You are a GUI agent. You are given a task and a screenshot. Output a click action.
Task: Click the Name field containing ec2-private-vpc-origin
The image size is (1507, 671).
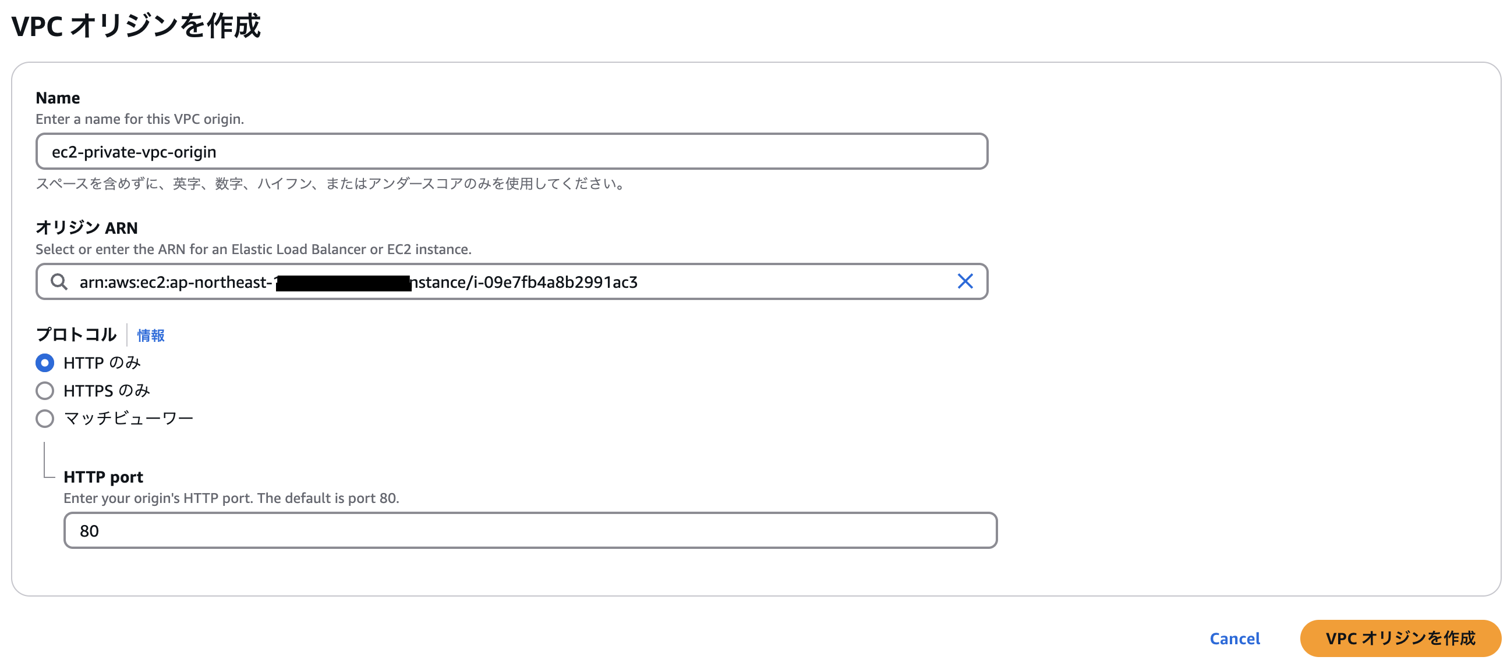point(511,152)
